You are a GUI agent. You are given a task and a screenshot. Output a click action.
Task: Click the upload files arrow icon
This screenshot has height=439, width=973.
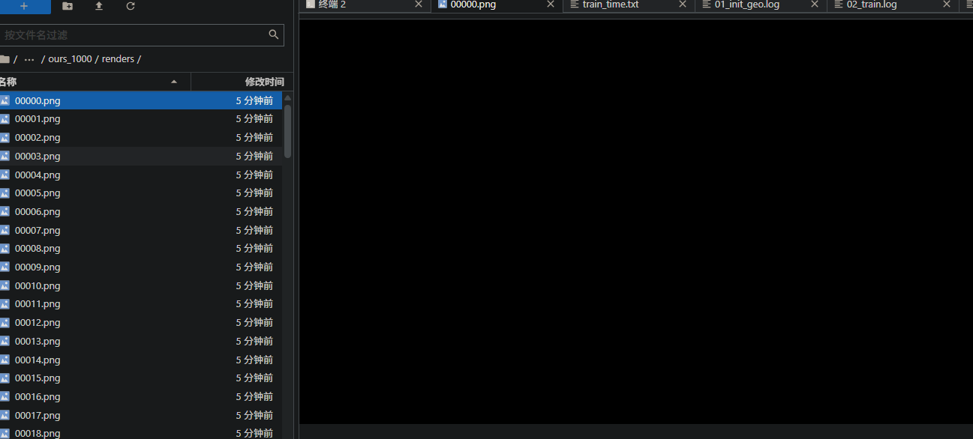click(99, 6)
